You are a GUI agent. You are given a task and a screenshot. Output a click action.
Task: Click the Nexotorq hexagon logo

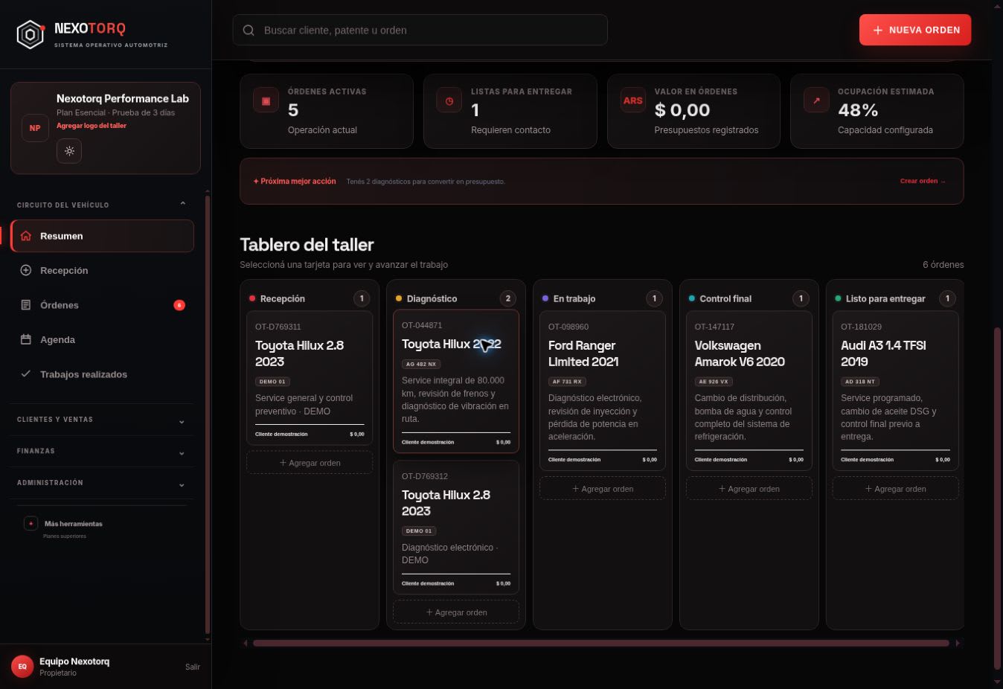tap(31, 34)
